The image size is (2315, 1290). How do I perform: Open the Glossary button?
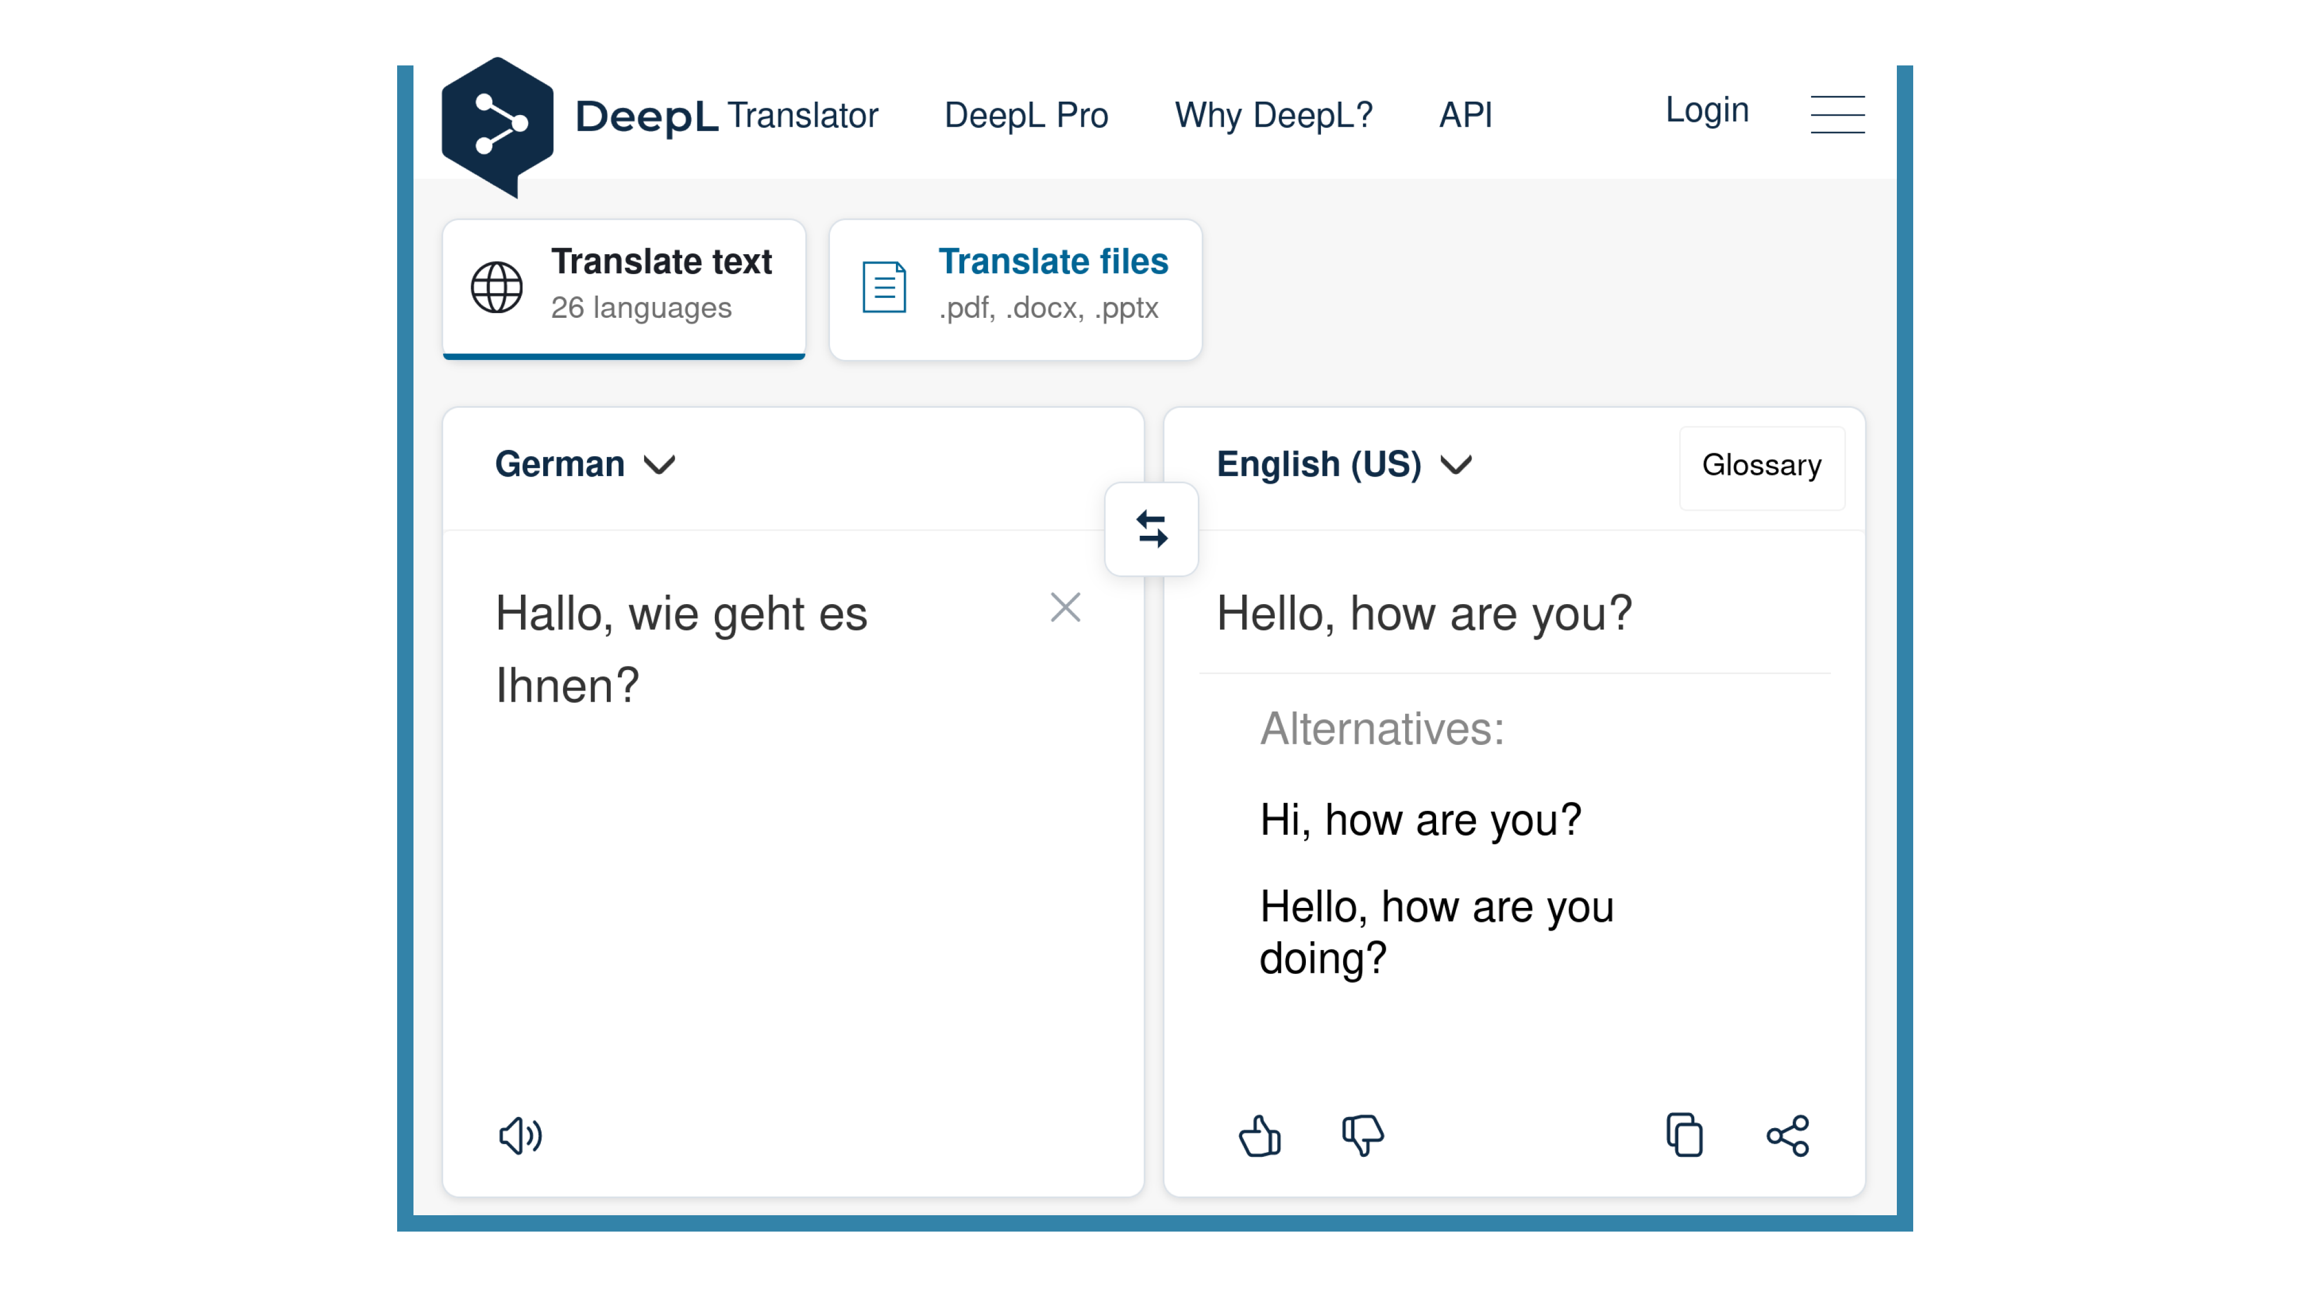pyautogui.click(x=1761, y=466)
